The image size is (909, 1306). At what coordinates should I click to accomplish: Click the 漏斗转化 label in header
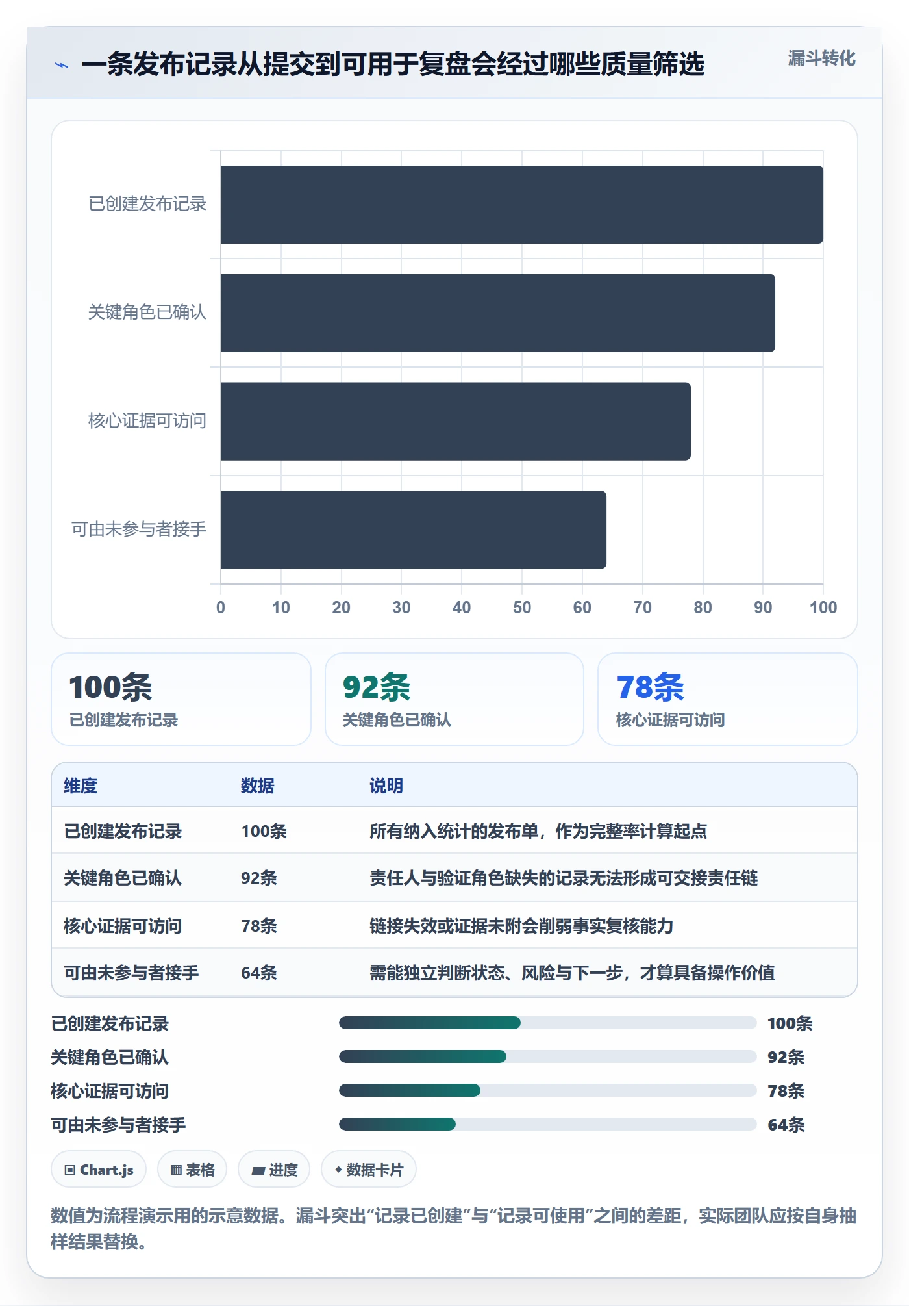pos(821,58)
